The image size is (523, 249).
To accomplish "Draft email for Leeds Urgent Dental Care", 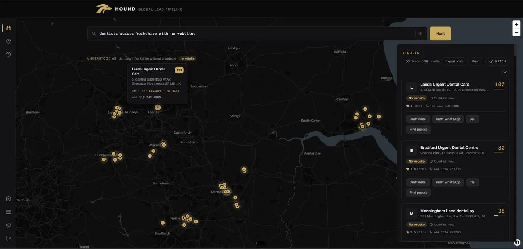I will click(418, 119).
